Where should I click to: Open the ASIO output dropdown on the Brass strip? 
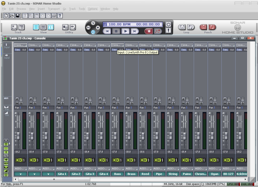131,169
